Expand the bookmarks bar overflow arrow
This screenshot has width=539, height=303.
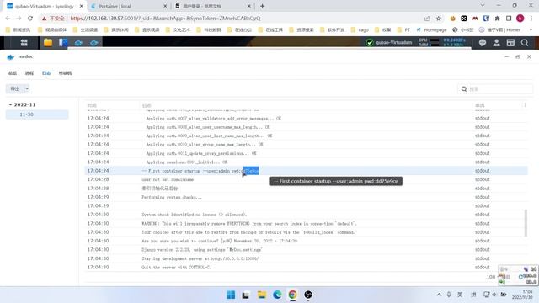(x=531, y=30)
